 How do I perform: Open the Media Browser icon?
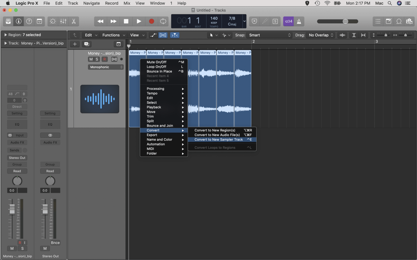(x=409, y=21)
